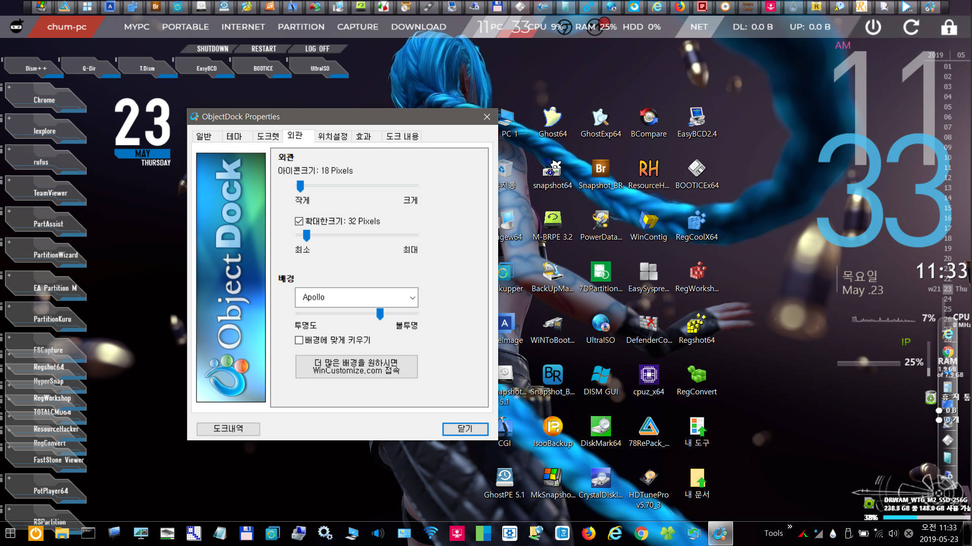Open Regshot64 desktop icon
Viewport: 972px width, 546px height.
click(697, 329)
